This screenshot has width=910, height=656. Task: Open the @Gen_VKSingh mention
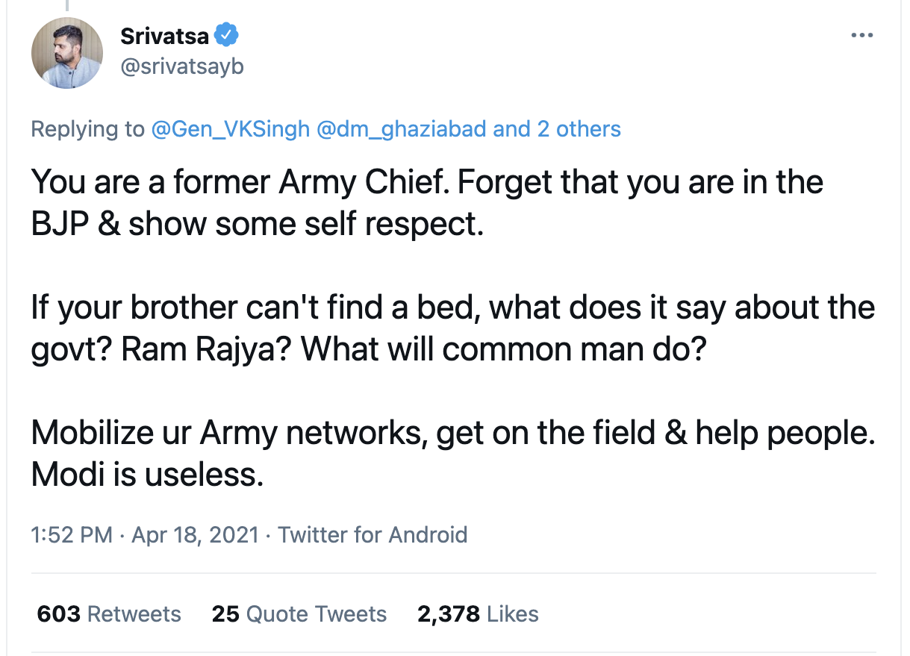click(230, 129)
